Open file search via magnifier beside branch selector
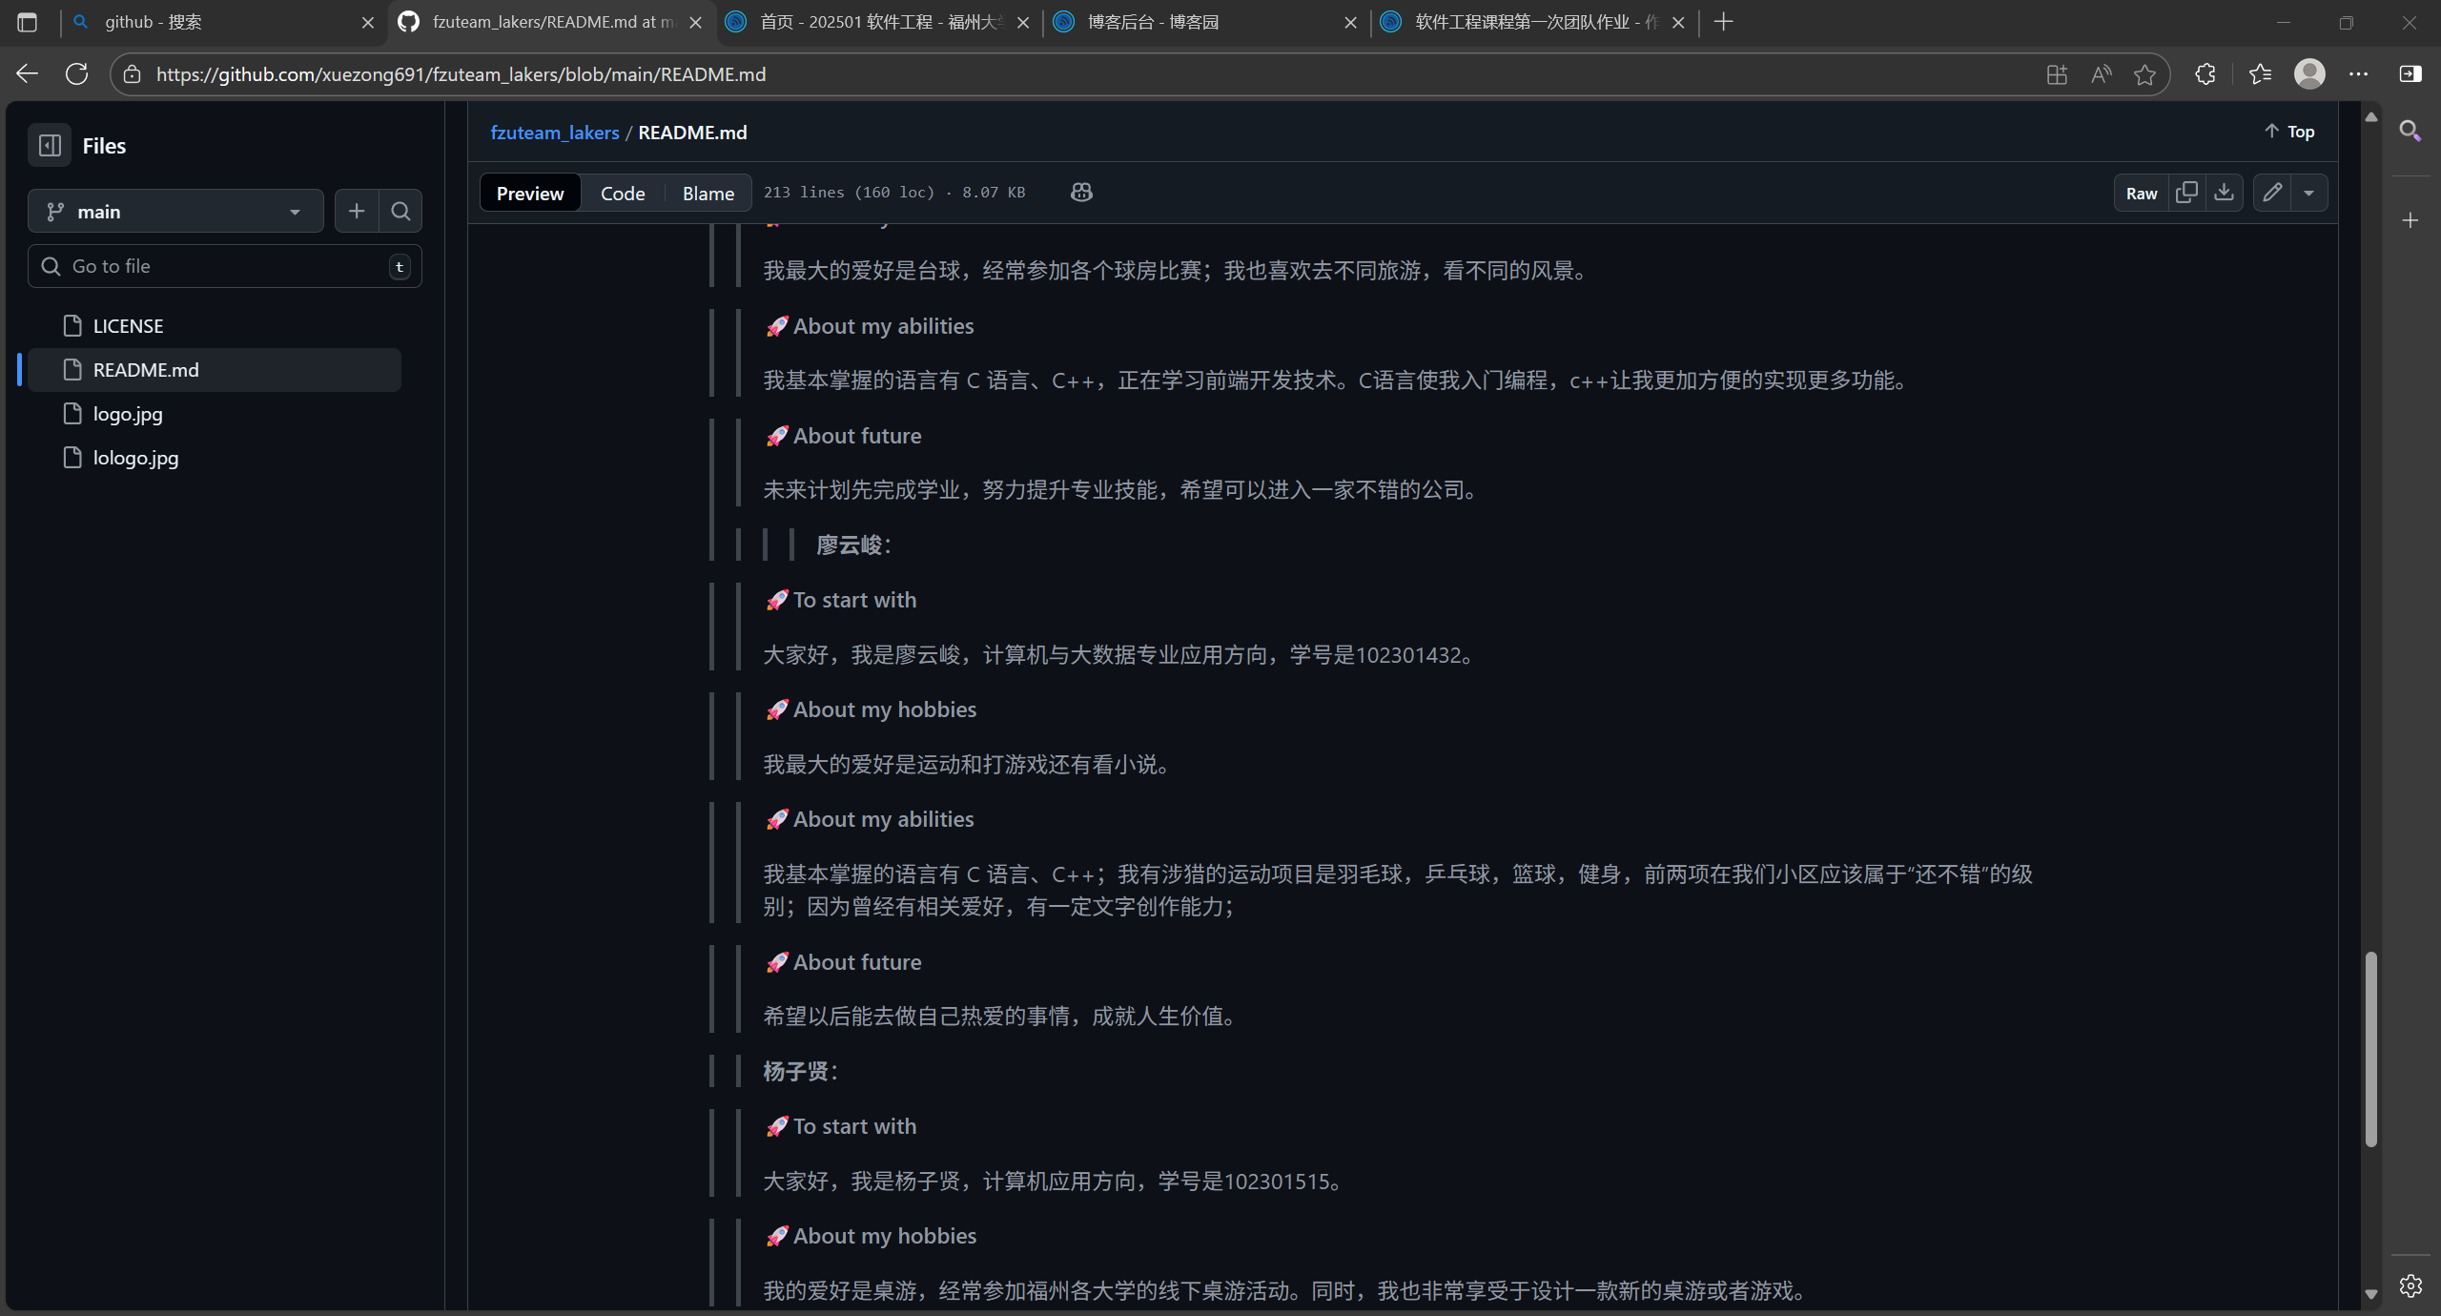Screen dimensions: 2441x1316 point(400,211)
